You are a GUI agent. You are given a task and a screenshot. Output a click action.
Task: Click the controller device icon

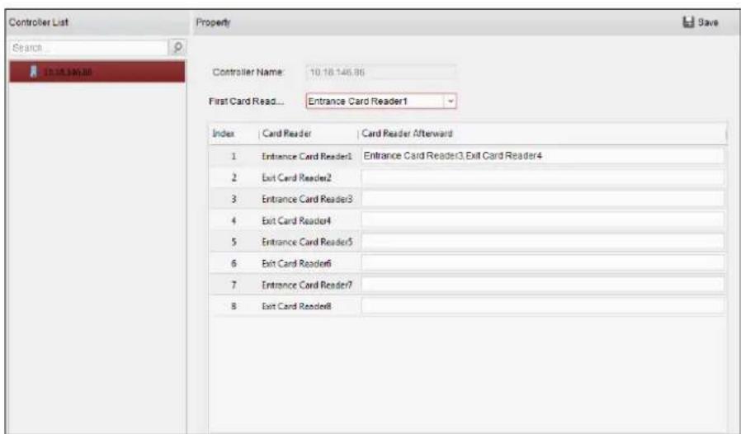click(34, 72)
